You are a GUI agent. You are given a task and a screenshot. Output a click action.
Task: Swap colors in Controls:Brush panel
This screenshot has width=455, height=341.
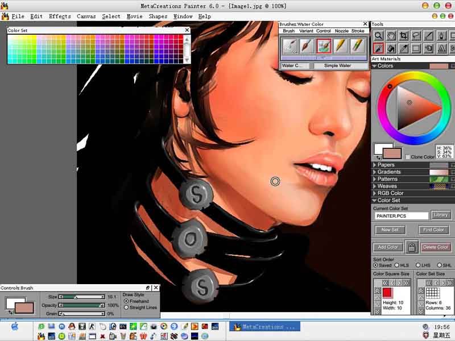pos(11,312)
